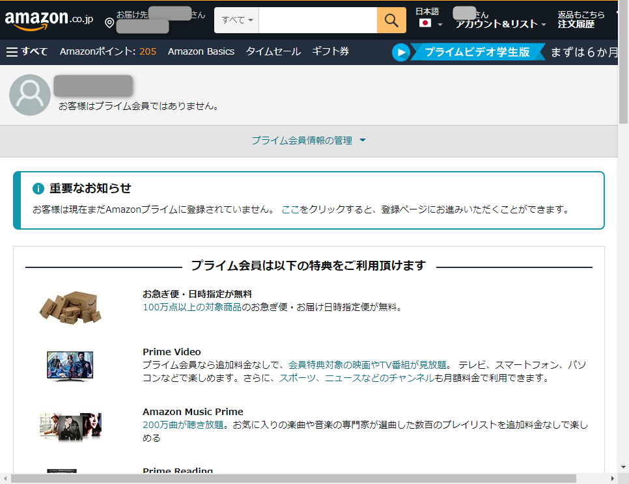Screen dimensions: 629x484
Task: Click the Amazon Music Prime heading
Action: tap(193, 412)
